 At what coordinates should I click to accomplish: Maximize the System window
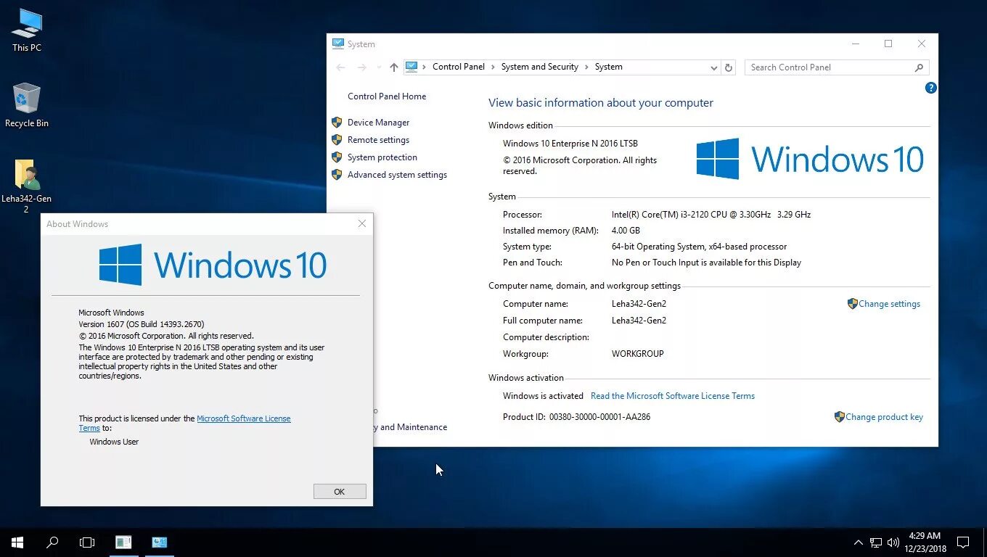click(x=888, y=44)
